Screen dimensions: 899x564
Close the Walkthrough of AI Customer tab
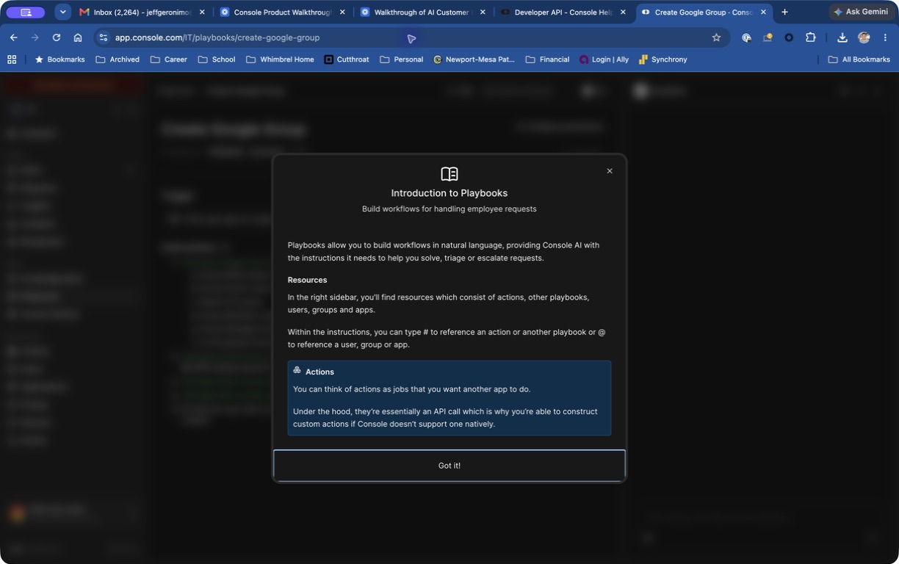tap(483, 12)
